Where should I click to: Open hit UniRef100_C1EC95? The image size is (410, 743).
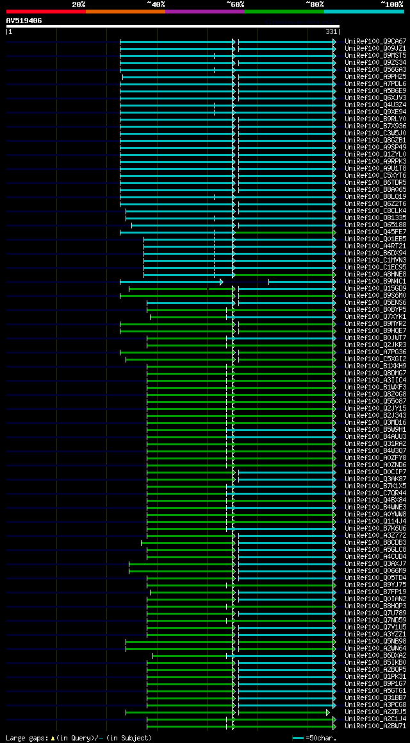tap(375, 268)
